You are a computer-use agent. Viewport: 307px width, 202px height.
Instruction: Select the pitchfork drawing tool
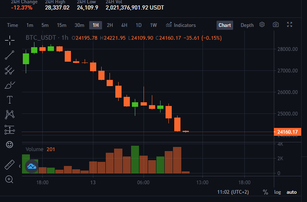pos(10,70)
